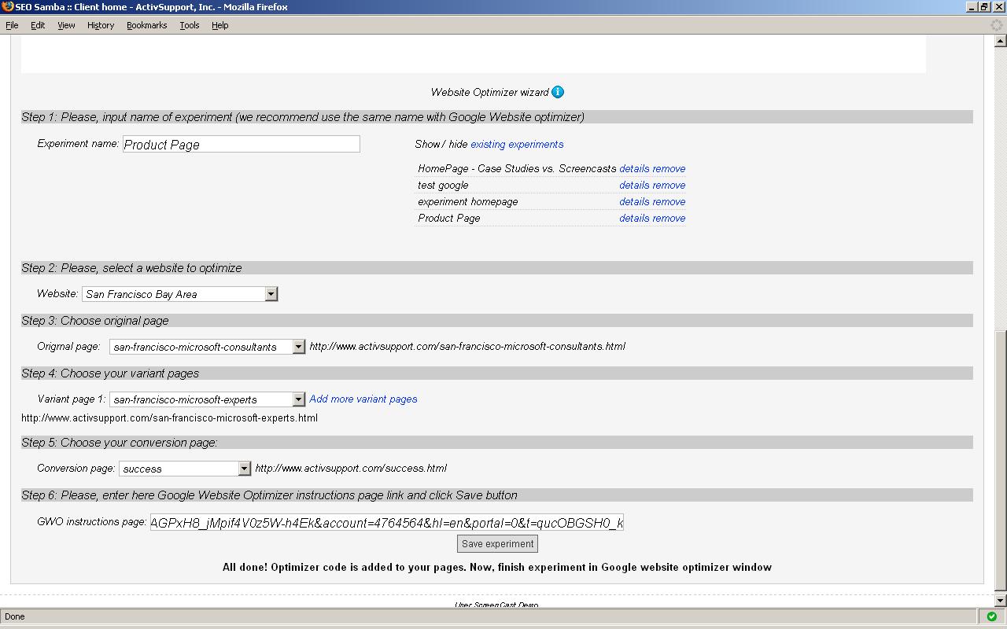Click the 'Done' status bar text
Screen dimensions: 1007x629
(15, 616)
